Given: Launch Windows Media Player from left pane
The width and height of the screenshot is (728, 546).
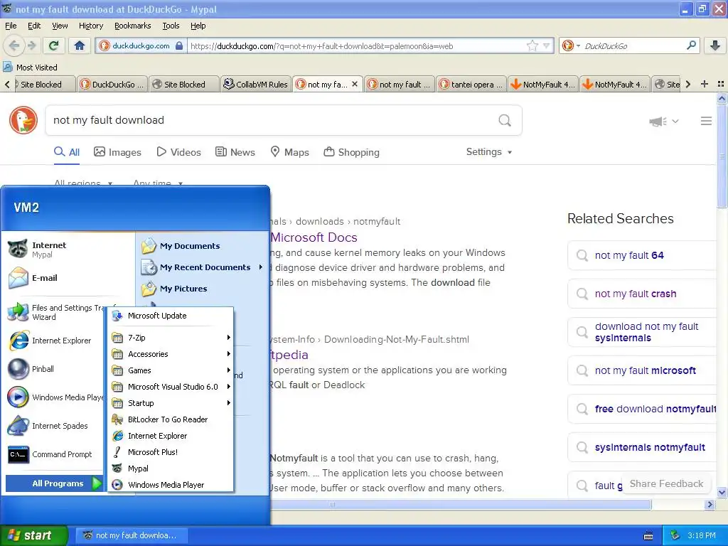Looking at the screenshot, I should click(x=55, y=397).
